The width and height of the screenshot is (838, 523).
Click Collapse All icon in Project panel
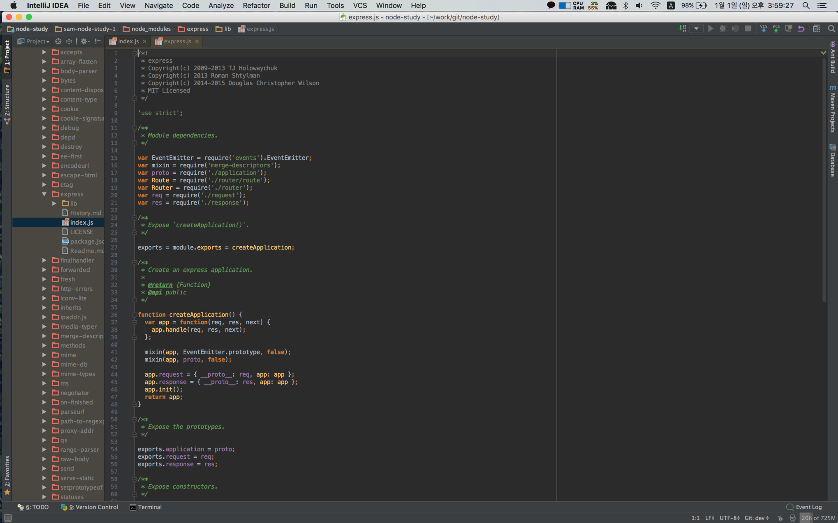point(69,41)
